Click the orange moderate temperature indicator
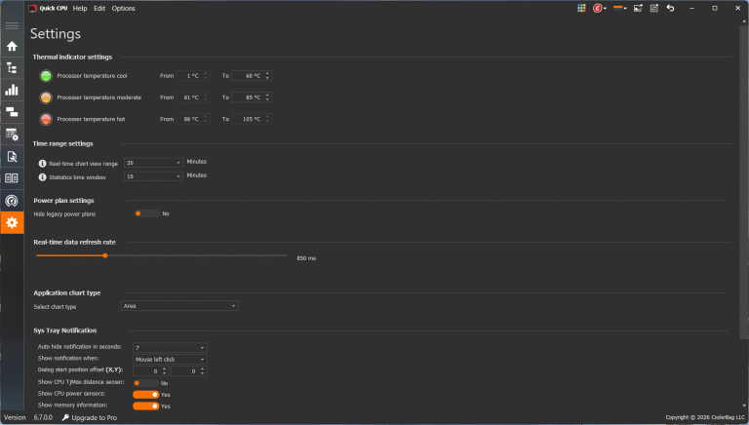The image size is (749, 425). coord(46,97)
